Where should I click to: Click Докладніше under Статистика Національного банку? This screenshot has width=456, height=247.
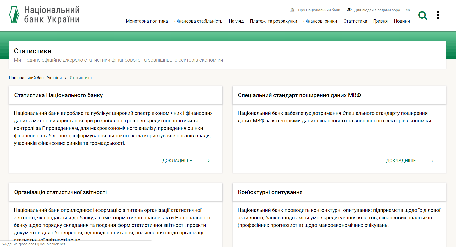tap(187, 161)
